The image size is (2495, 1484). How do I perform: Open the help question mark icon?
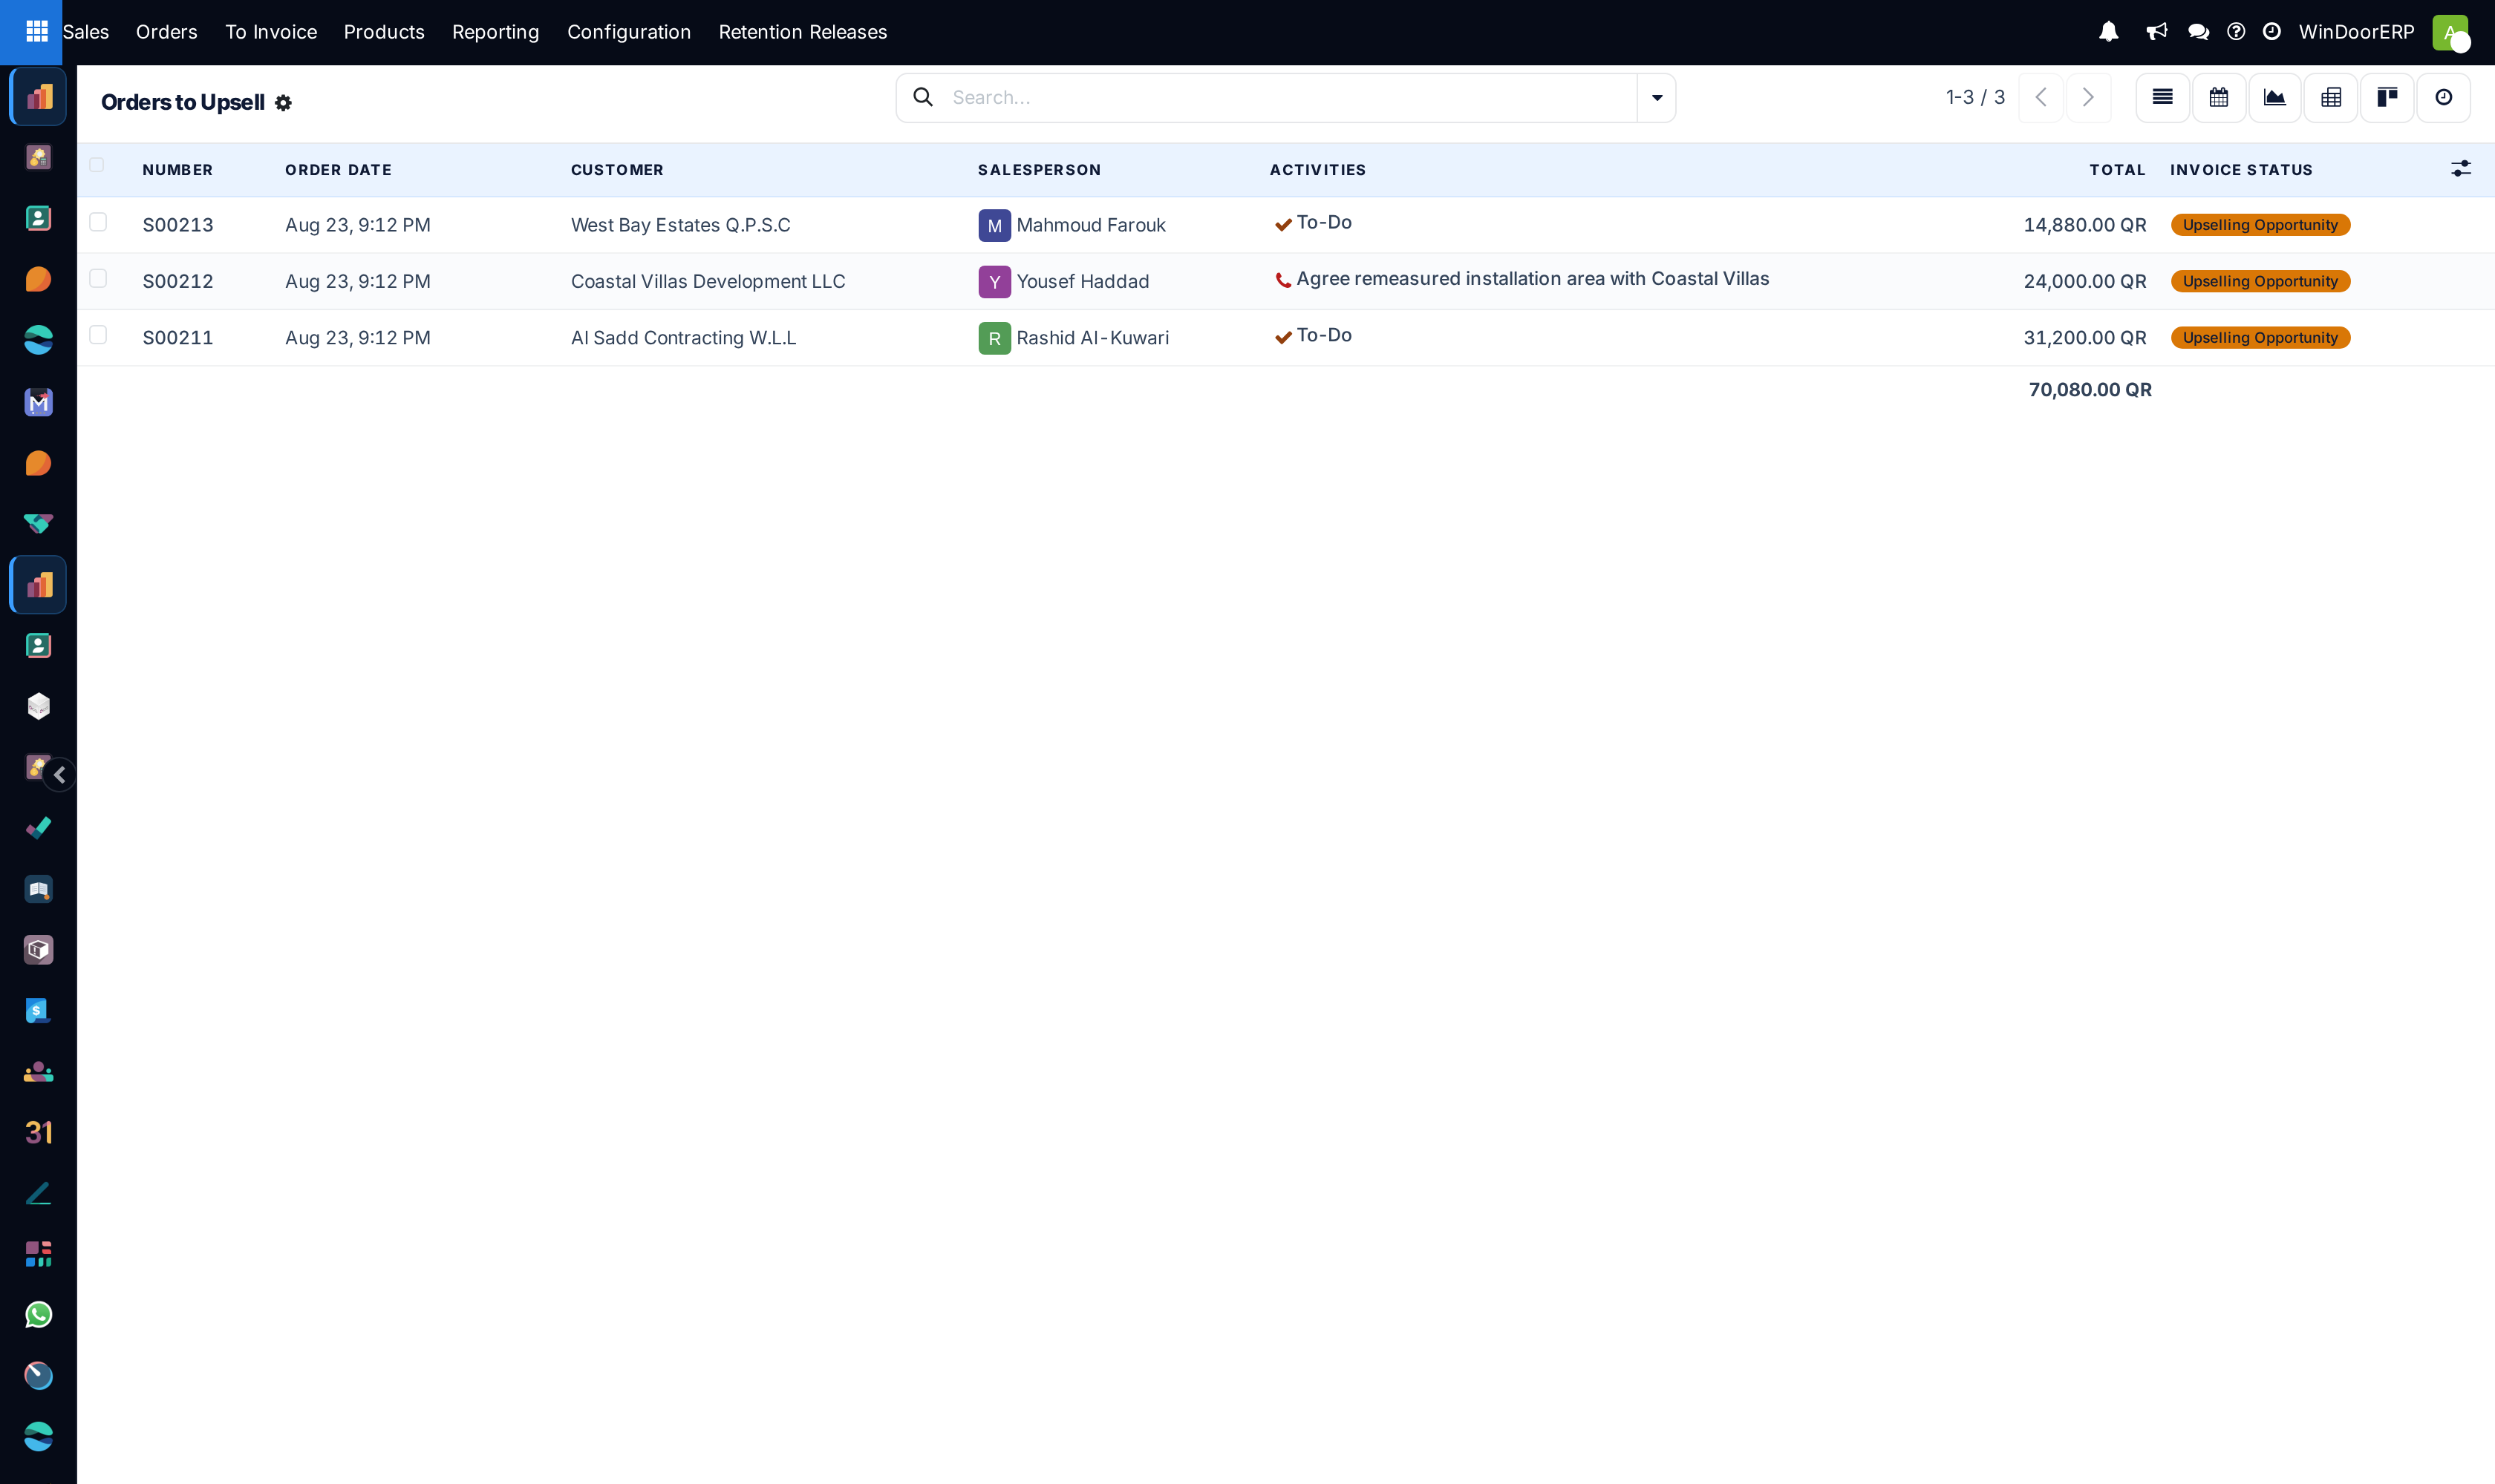coord(2236,32)
